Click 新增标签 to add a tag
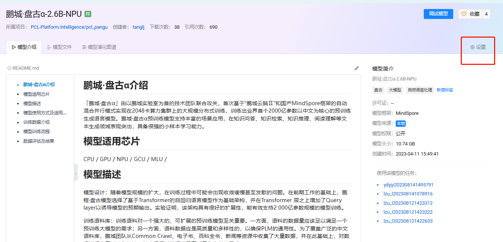Image resolution: width=503 pixels, height=242 pixels. click(445, 90)
